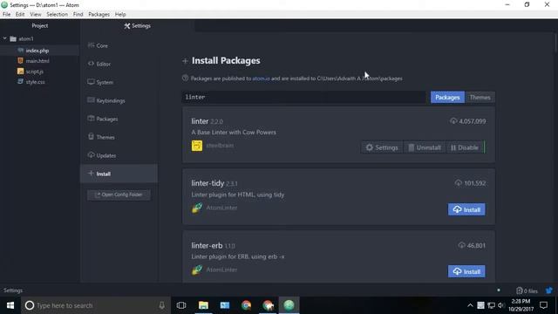Install the linter-erb package
The width and height of the screenshot is (558, 314).
tap(466, 271)
